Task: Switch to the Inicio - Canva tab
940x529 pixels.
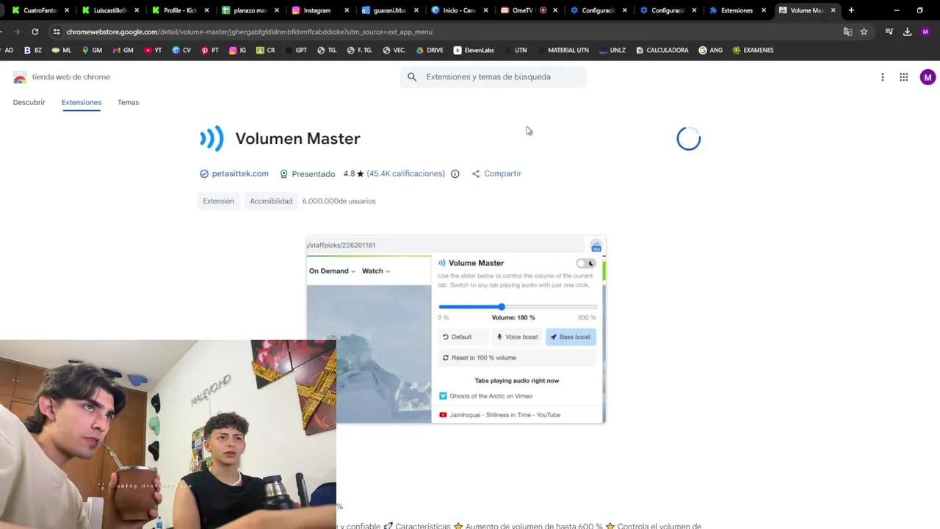Action: 460,10
